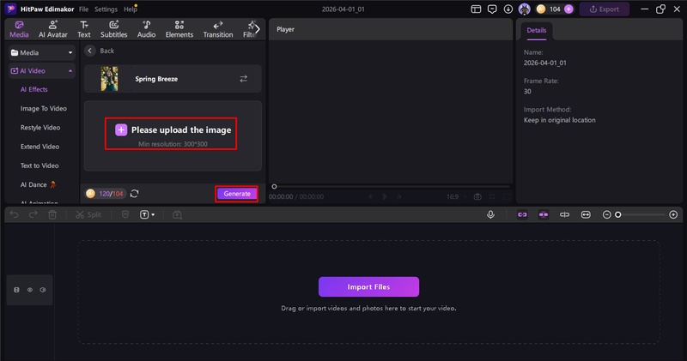Toggle the timeline link icon
Viewport: 687px width, 361px height.
[x=522, y=214]
